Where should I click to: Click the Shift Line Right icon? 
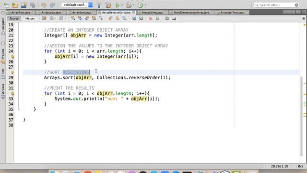pyautogui.click(x=141, y=18)
